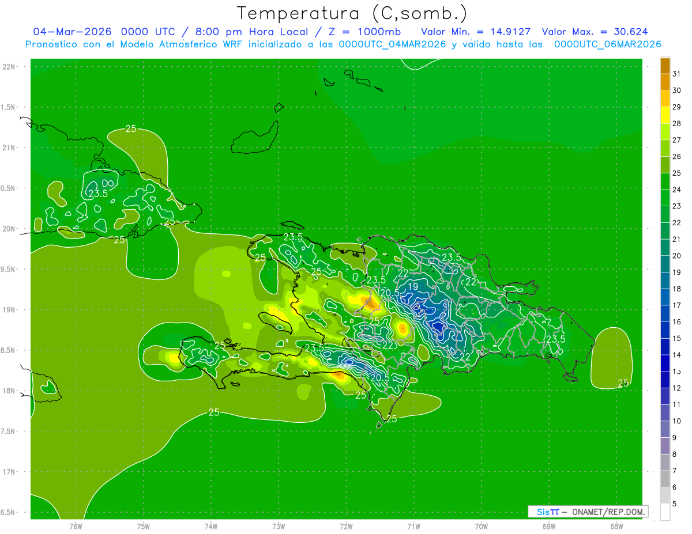Pick the color bar segment between 5 and 6
This screenshot has height=534, width=692.
[665, 495]
